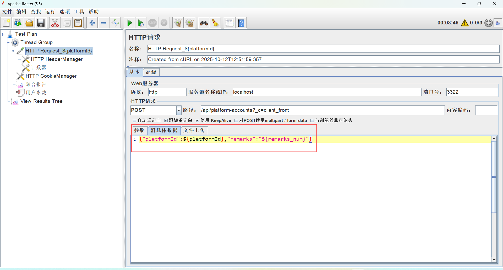Click the remote engine icon at far right
Screen dimensions: 503x270
498,23
